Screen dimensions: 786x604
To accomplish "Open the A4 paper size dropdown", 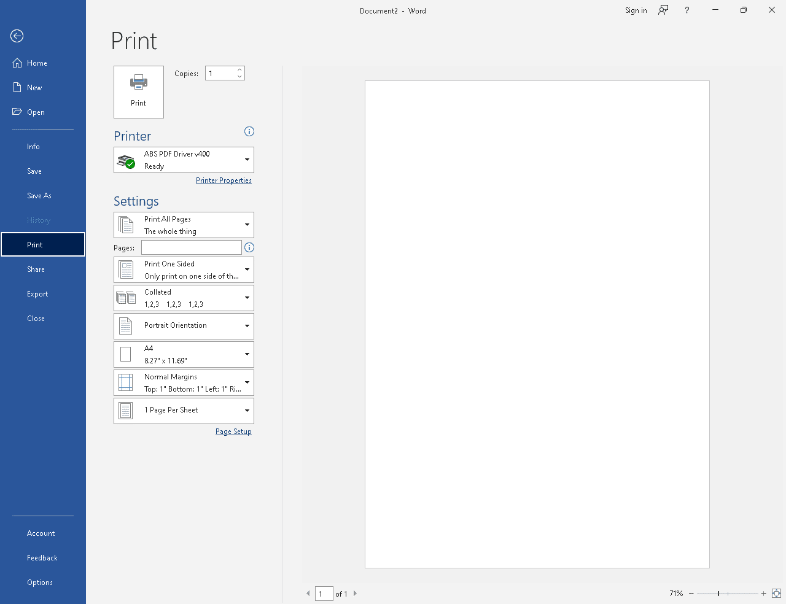I will (x=184, y=355).
